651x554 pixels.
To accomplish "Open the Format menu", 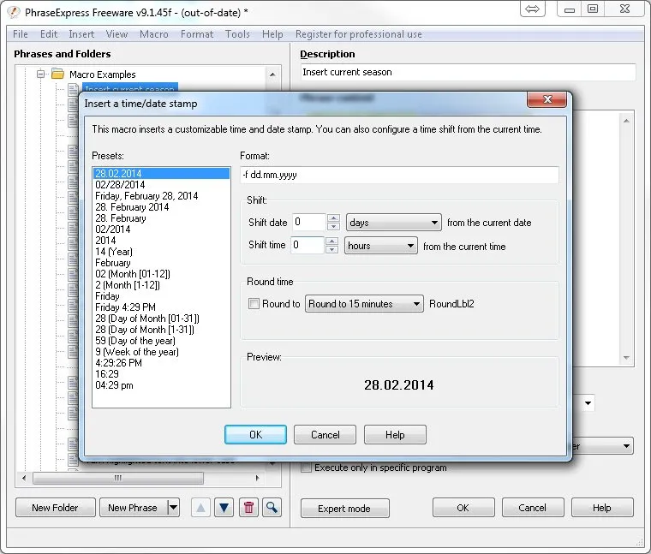I will [197, 34].
